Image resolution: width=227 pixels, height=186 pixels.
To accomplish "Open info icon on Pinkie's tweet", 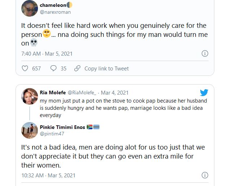I will (205, 175).
